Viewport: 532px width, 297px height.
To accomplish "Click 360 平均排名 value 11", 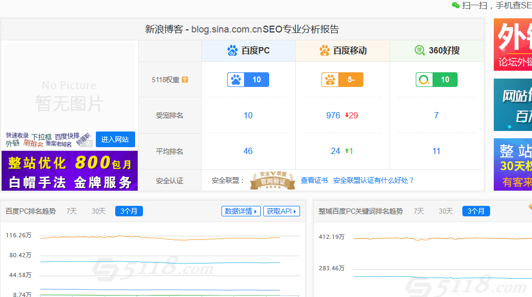I will [436, 151].
